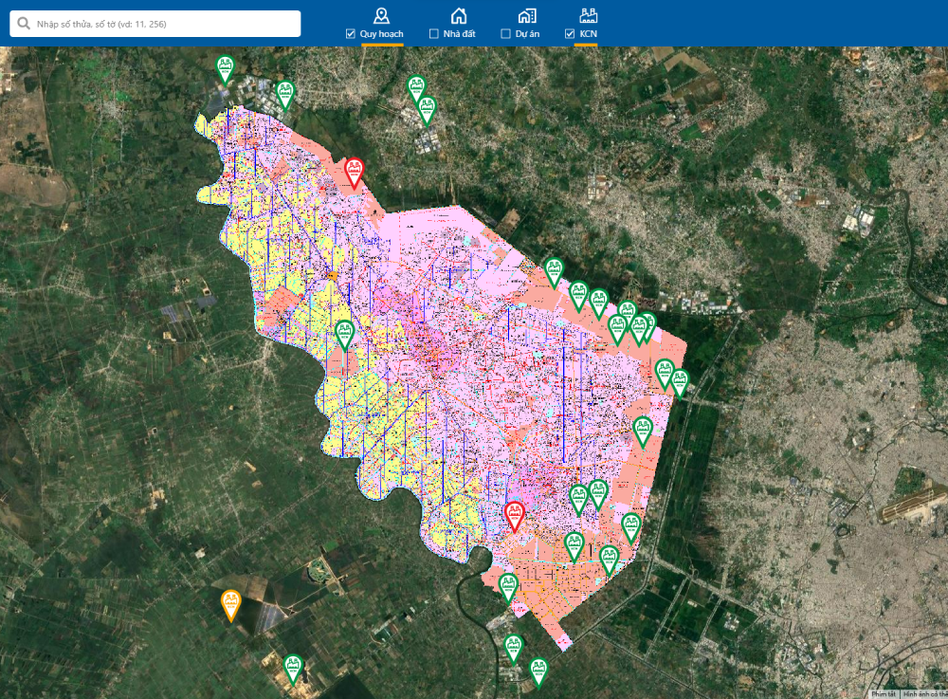
Task: Uncheck the KCN checkbox
Action: (570, 34)
